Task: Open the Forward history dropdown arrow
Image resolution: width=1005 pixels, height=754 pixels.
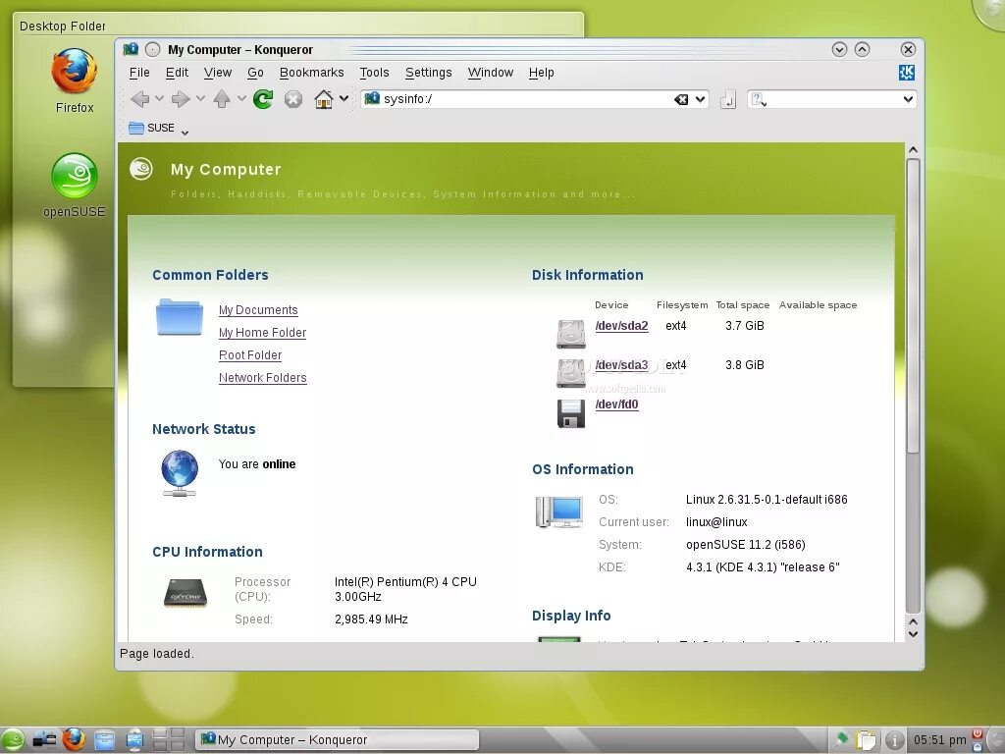Action: [x=200, y=99]
